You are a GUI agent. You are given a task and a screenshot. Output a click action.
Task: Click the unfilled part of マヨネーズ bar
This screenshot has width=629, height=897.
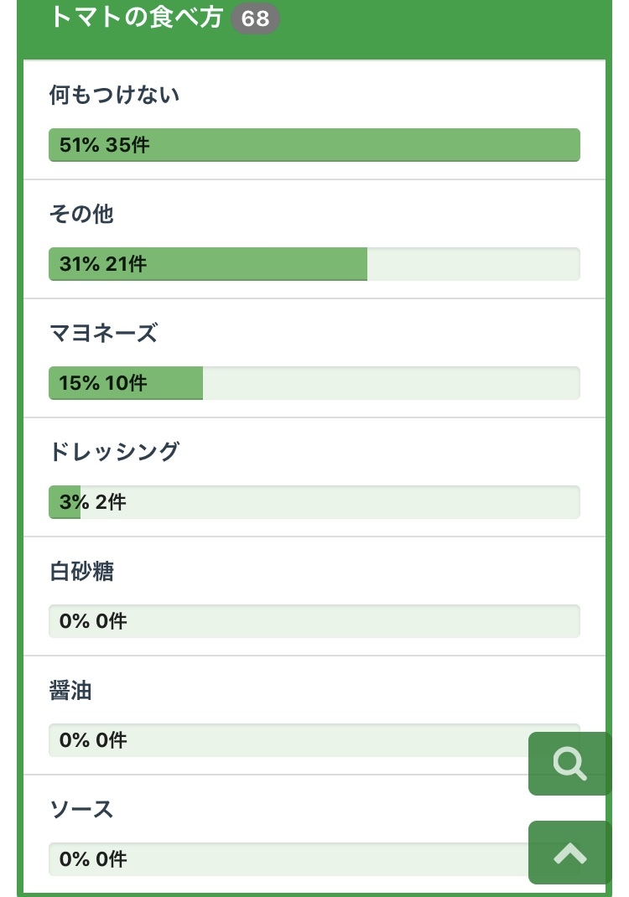click(x=391, y=383)
